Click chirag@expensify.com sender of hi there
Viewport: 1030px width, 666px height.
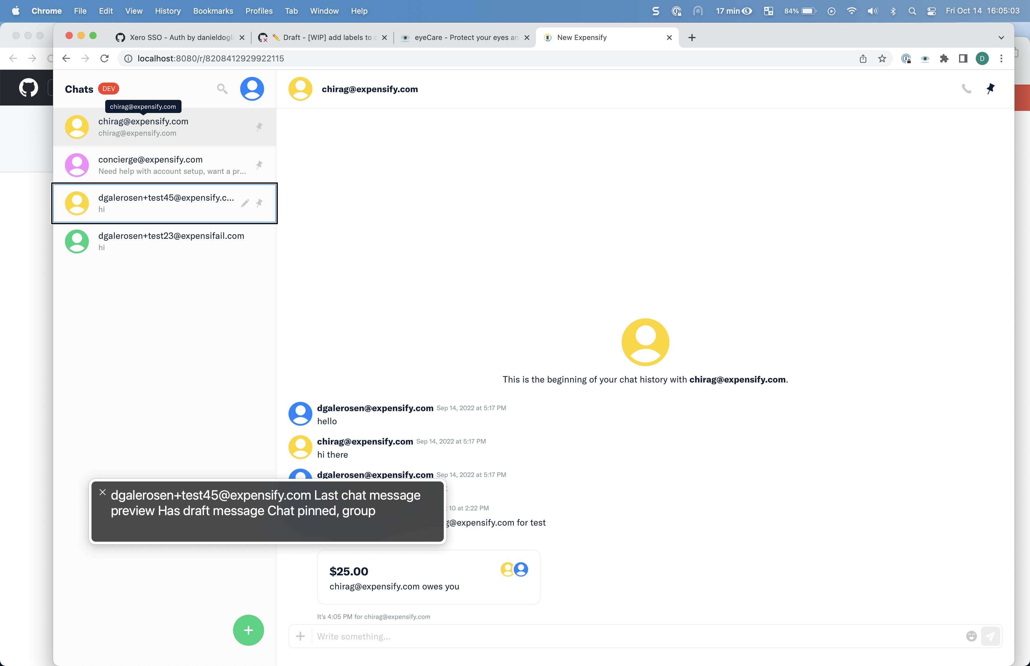click(365, 441)
